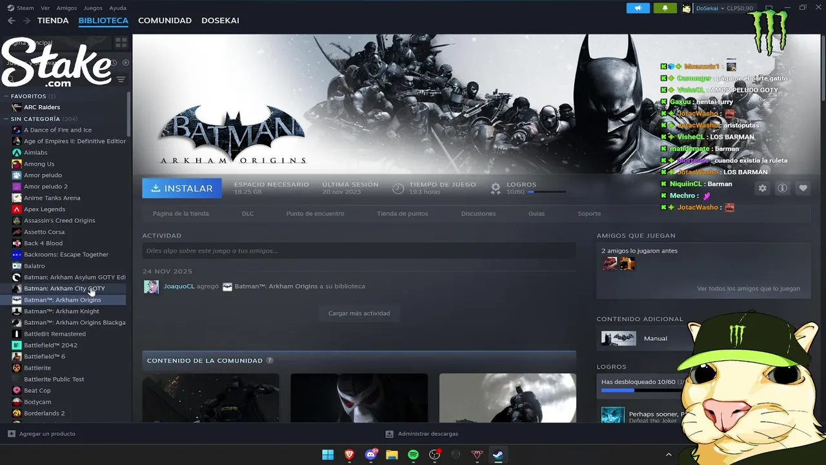Click the activity text field
Image resolution: width=826 pixels, height=465 pixels.
coord(359,251)
